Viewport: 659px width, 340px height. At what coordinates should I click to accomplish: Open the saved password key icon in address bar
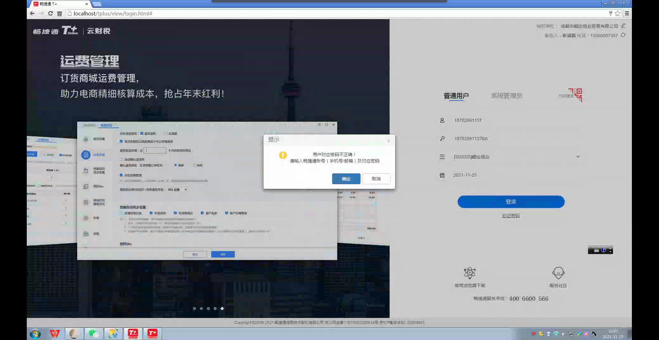[611, 13]
